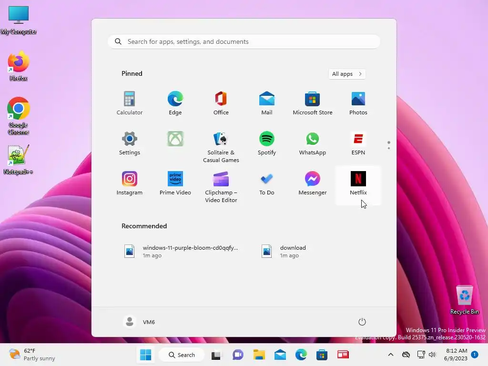Expand the hidden system tray icons chevron

[391, 355]
